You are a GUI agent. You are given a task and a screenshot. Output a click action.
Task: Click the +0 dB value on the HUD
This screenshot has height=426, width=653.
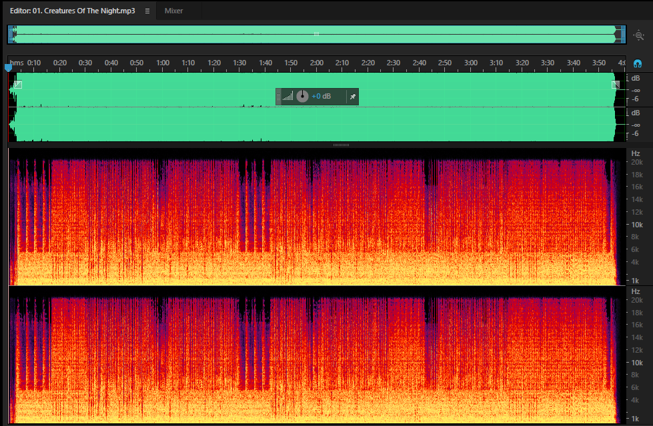[321, 96]
